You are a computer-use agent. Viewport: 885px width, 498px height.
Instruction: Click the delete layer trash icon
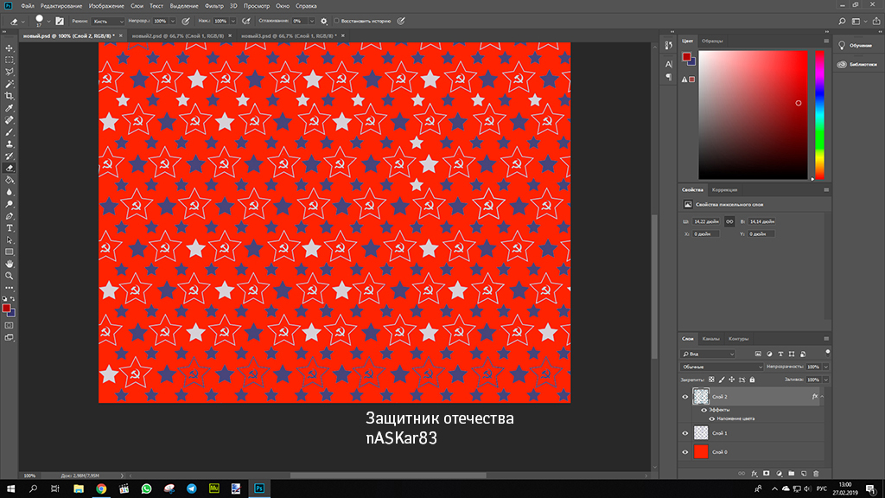click(x=816, y=473)
